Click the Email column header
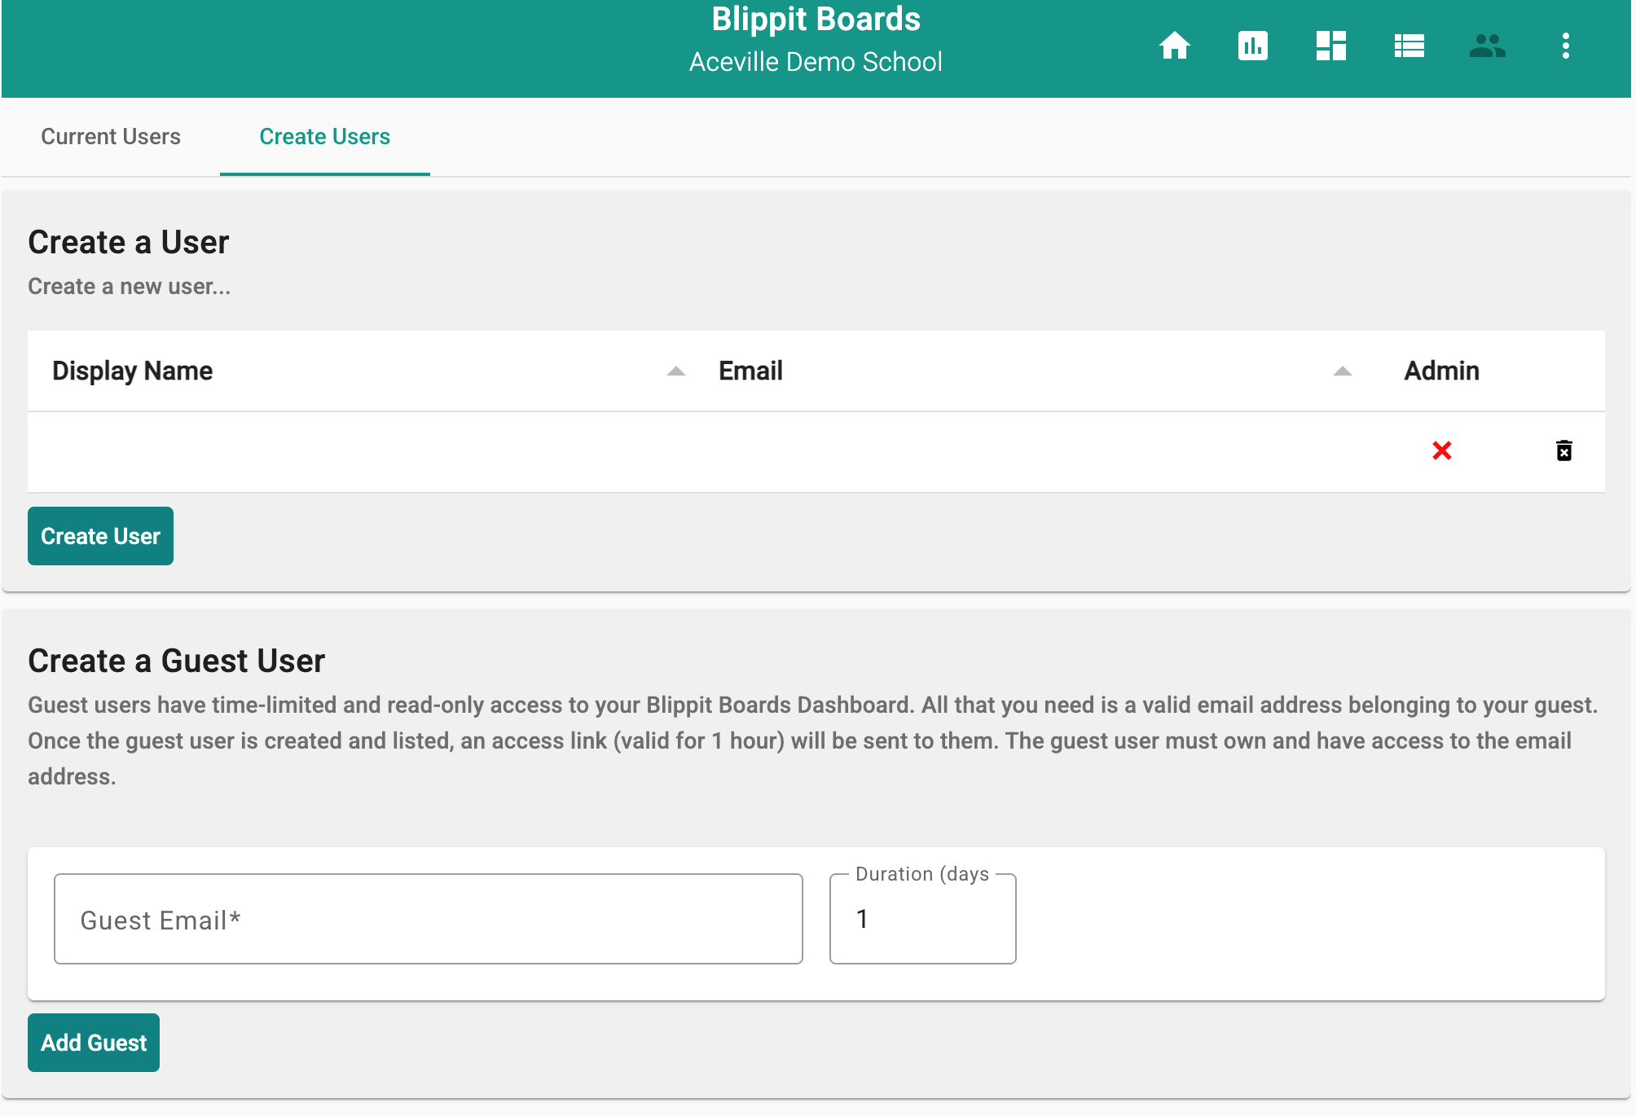 [750, 371]
